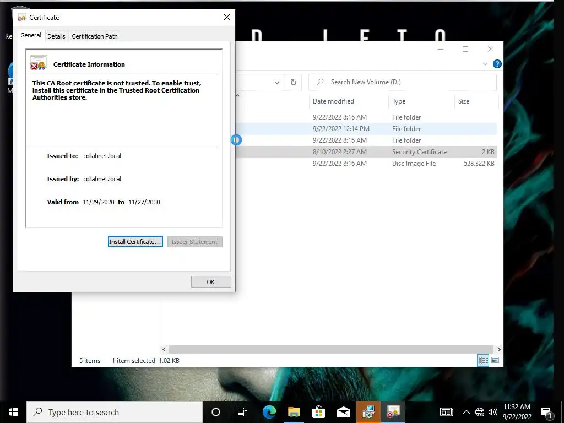The width and height of the screenshot is (564, 423).
Task: Switch to Details view layout
Action: point(482,360)
